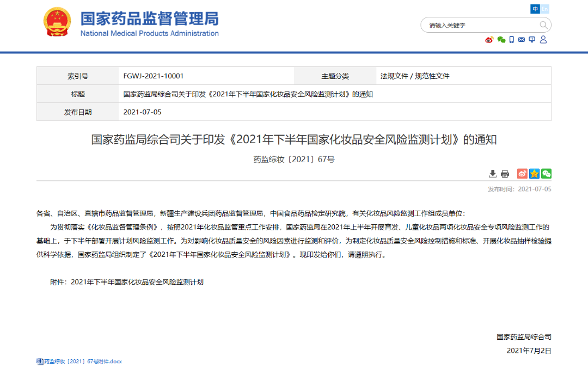The image size is (588, 386).
Task: Open the user account icon
Action: (543, 39)
